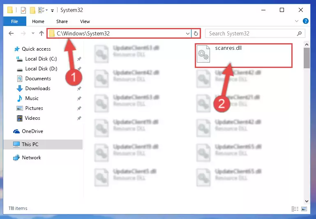The image size is (316, 219).
Task: Refresh the System32 folder
Action: click(x=196, y=33)
